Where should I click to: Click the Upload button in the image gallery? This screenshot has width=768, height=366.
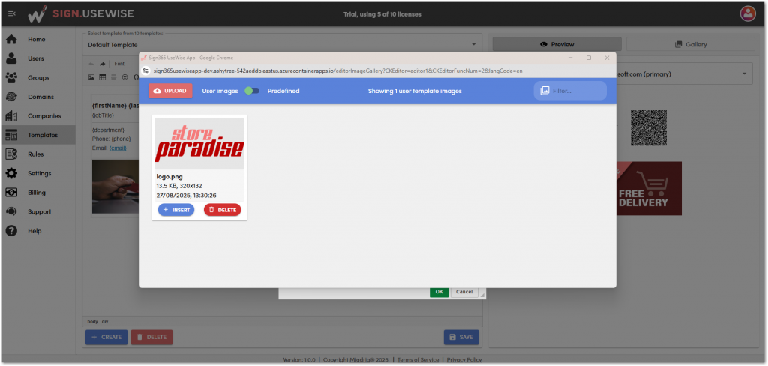pyautogui.click(x=170, y=91)
